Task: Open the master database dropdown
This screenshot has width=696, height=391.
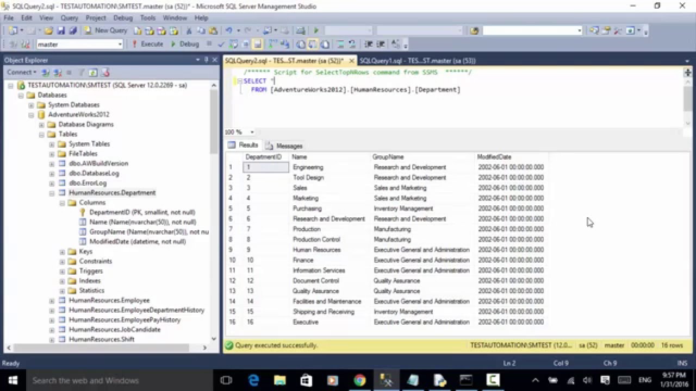Action: 120,45
